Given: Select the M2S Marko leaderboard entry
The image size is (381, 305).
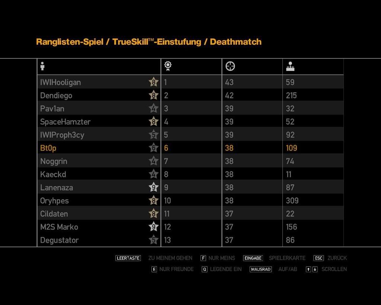Looking at the screenshot, I should 93,227.
